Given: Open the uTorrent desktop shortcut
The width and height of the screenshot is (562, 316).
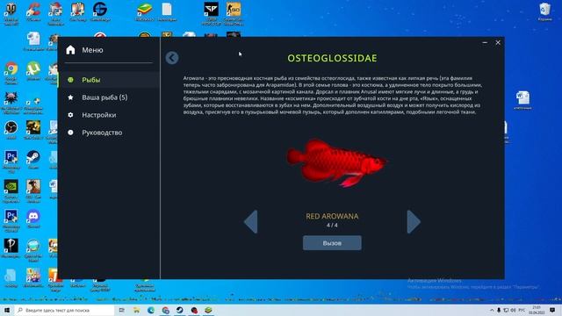Looking at the screenshot, I should [33, 71].
